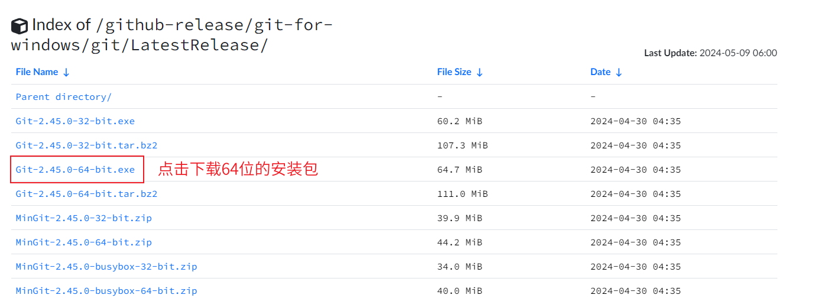
Task: Download Git-2.45.0-32-bit.tar.bz2
Action: tap(86, 145)
